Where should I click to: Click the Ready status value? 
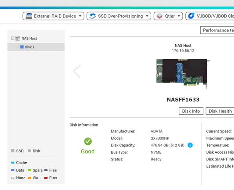point(156,159)
